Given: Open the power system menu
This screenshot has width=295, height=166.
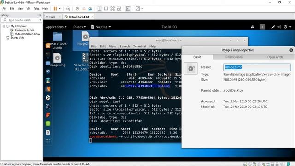Looking at the screenshot, I should pos(288,27).
